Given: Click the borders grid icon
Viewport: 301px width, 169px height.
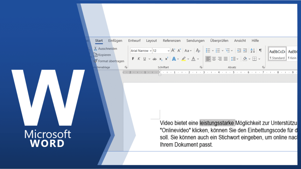Looking at the screenshot, I should (x=255, y=59).
